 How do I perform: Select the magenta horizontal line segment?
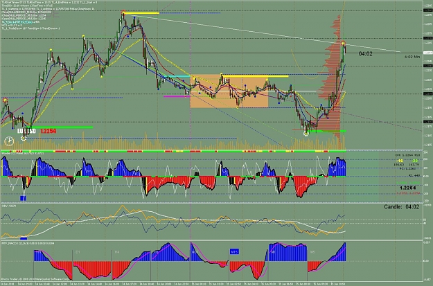(177, 96)
